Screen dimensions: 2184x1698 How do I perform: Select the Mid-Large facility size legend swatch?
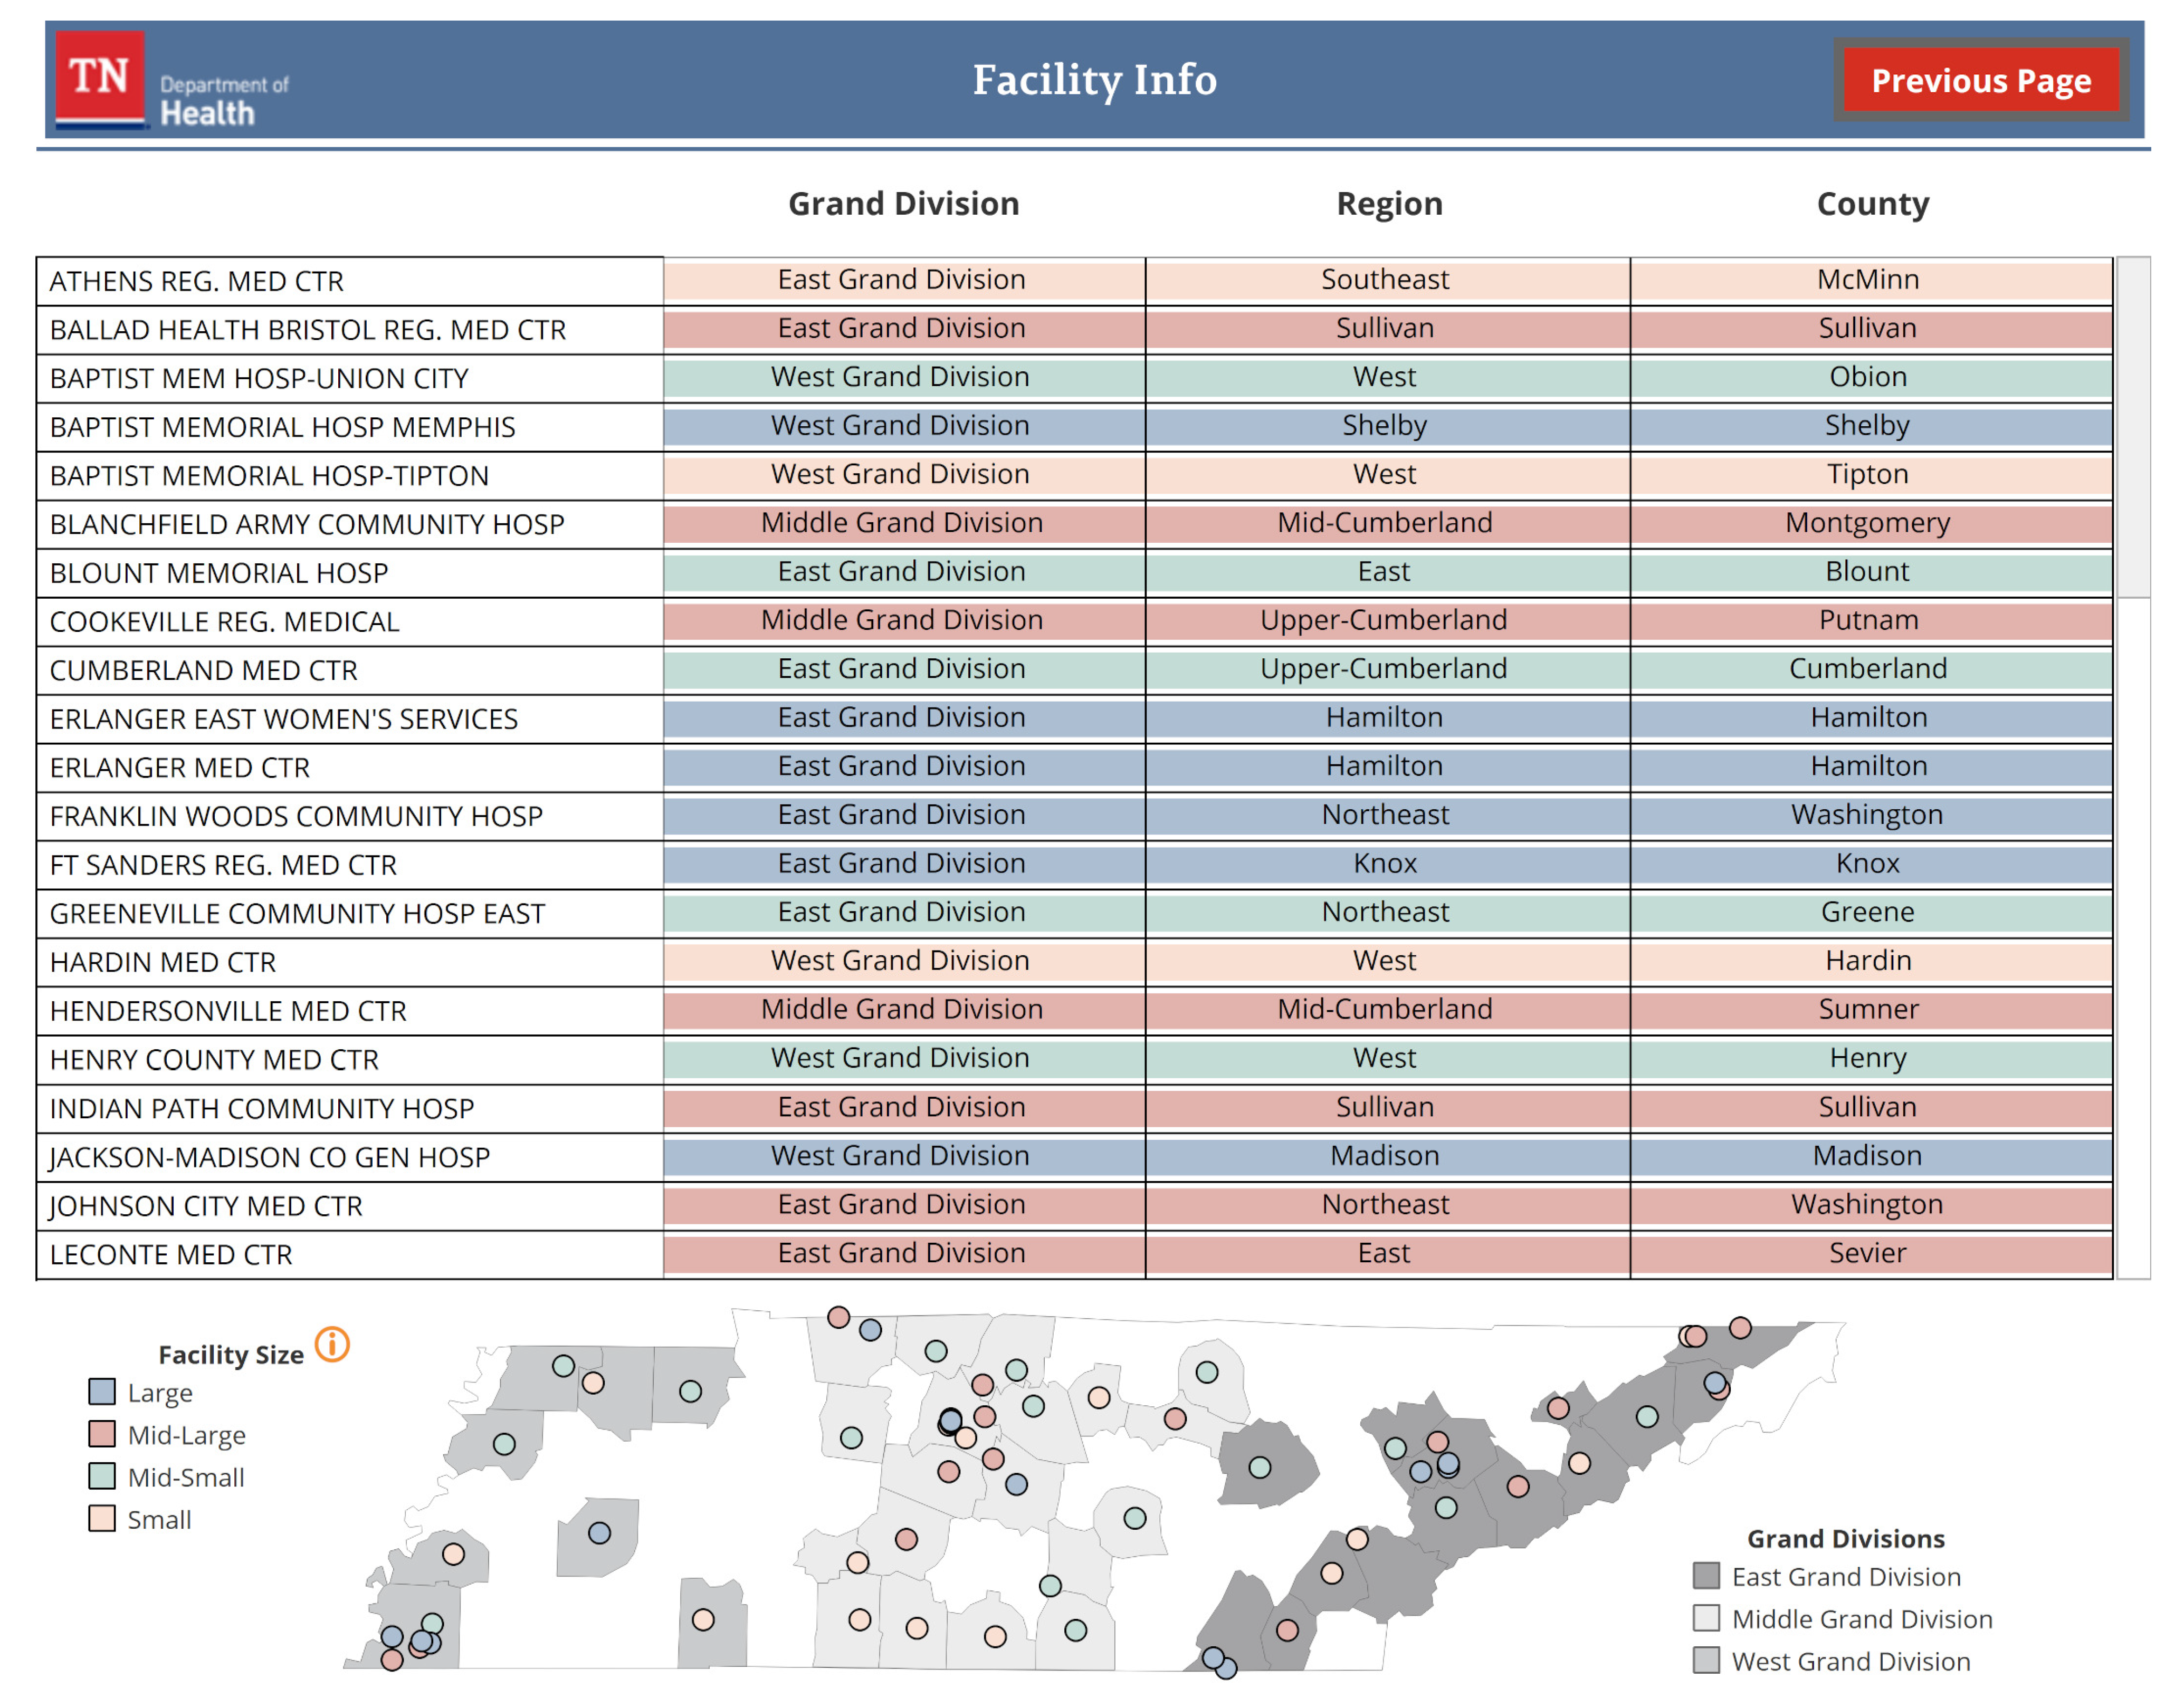pyautogui.click(x=102, y=1434)
